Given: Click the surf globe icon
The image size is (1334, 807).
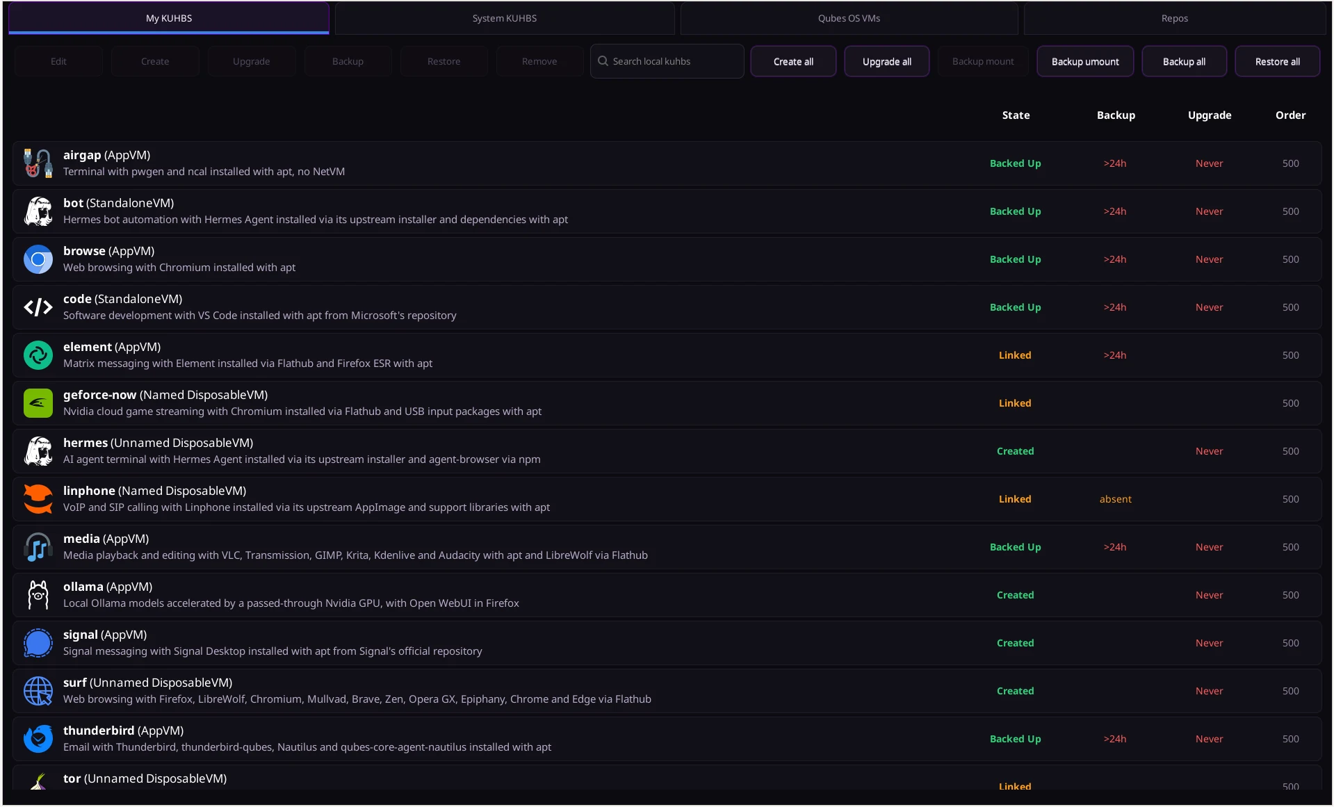Looking at the screenshot, I should point(38,691).
